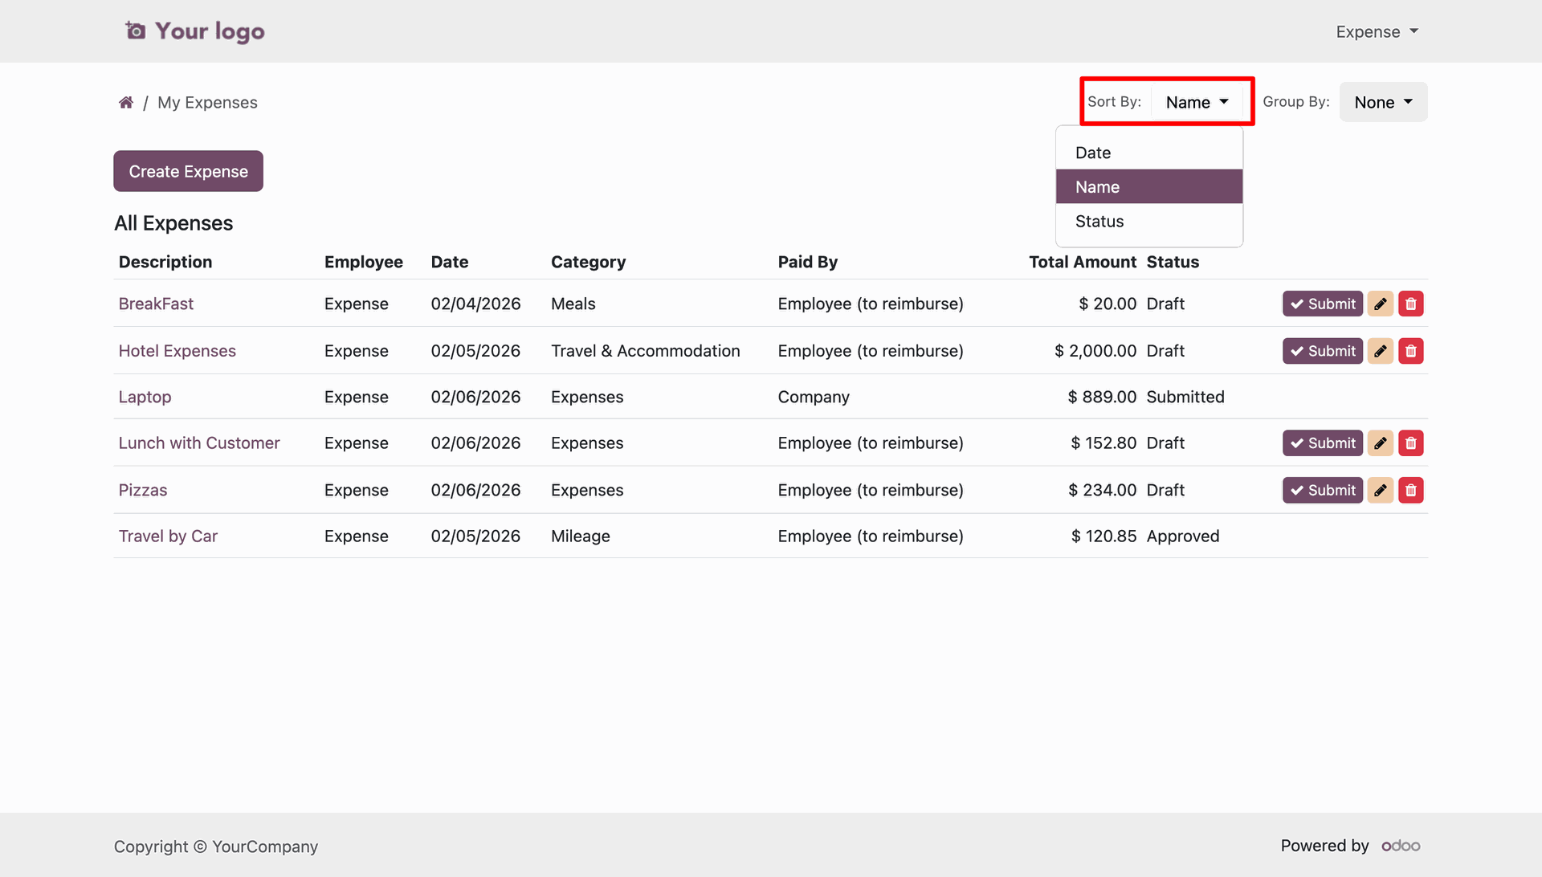
Task: Click the Powered by footer text
Action: click(x=1324, y=846)
